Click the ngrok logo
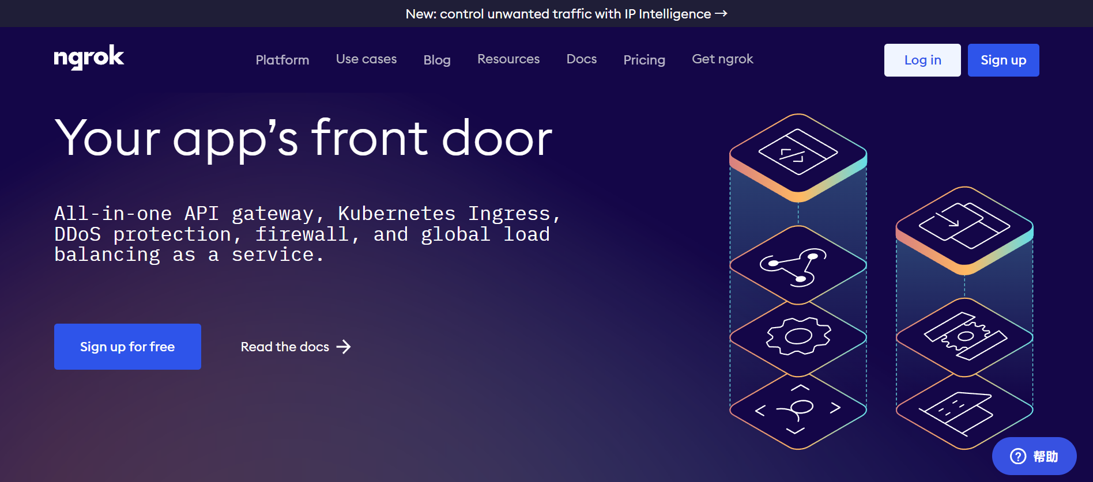Viewport: 1093px width, 482px height. click(x=89, y=58)
